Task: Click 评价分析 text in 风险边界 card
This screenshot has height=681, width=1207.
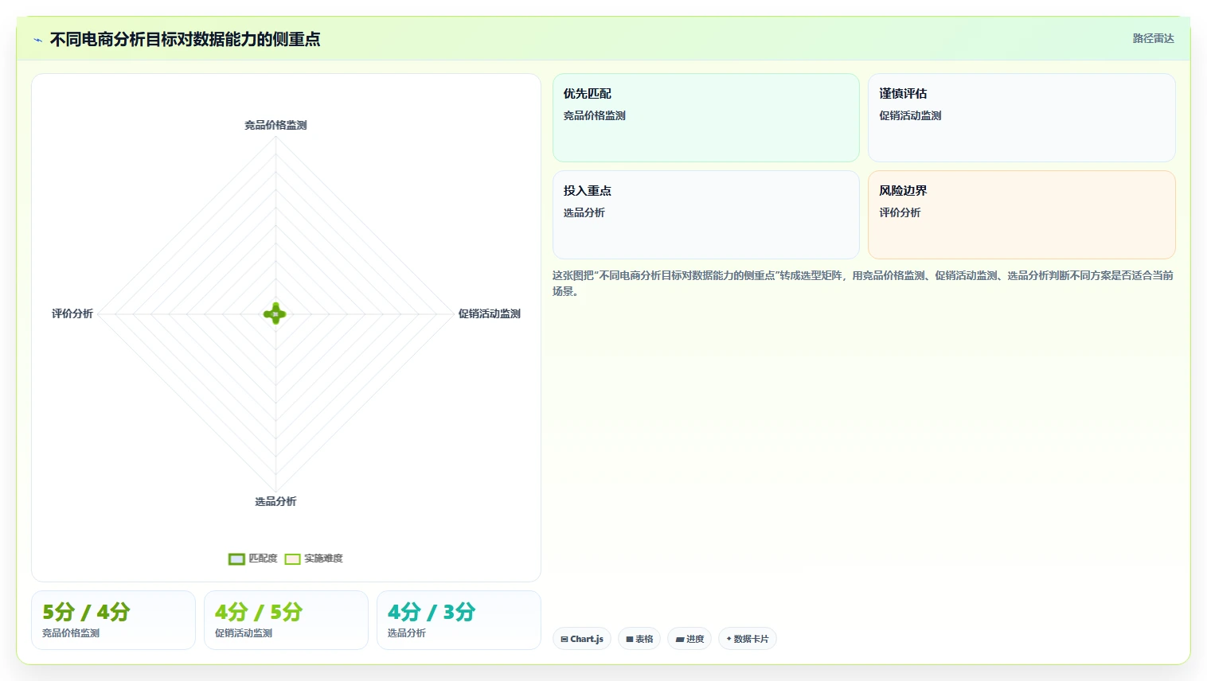Action: pos(900,212)
